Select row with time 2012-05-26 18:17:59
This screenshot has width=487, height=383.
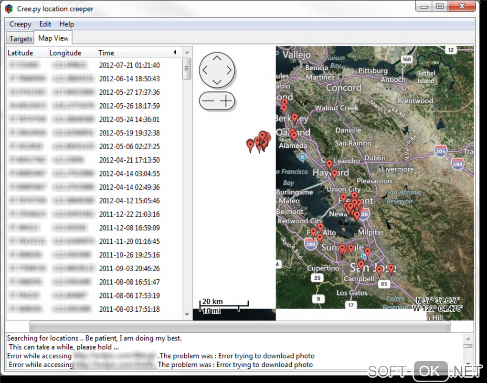point(94,106)
